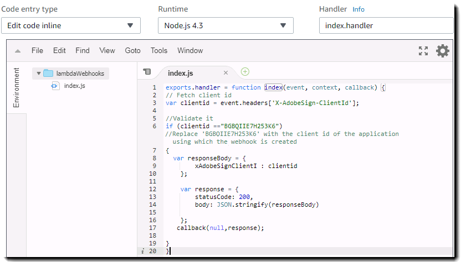The image size is (461, 262).
Task: Click the Handler input field
Action: click(x=386, y=25)
